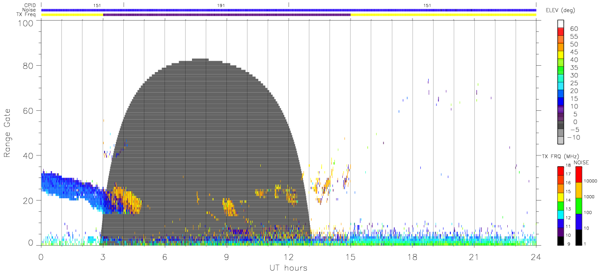Click the 13 label on the TX FRQ scale
Image resolution: width=603 pixels, height=278 pixels.
pyautogui.click(x=567, y=209)
